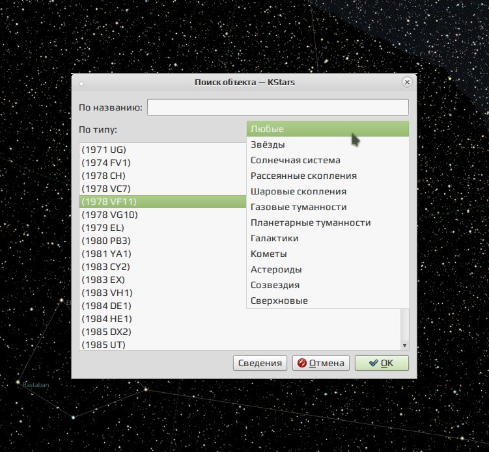Click the window menu dot in title bar
This screenshot has height=452, width=489.
point(81,83)
